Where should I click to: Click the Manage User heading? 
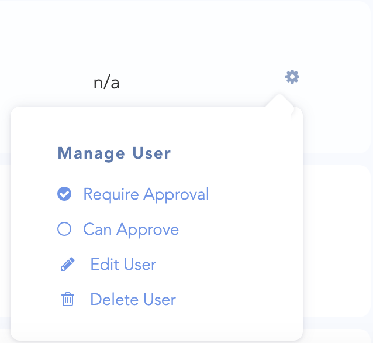[114, 154]
